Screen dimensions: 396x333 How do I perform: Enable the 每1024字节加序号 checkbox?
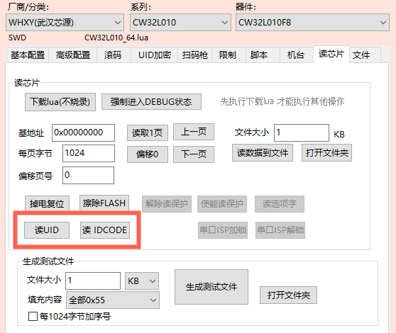coord(33,317)
